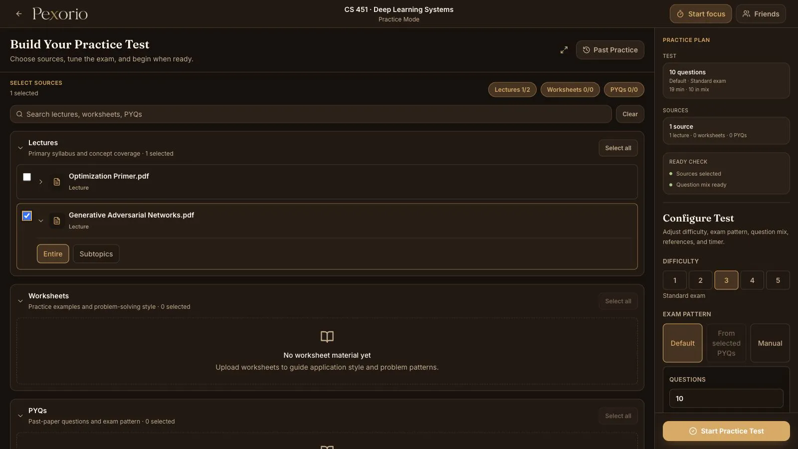Screen dimensions: 798x449
Task: Click the Practice Mode subtitle
Action: tap(399, 19)
